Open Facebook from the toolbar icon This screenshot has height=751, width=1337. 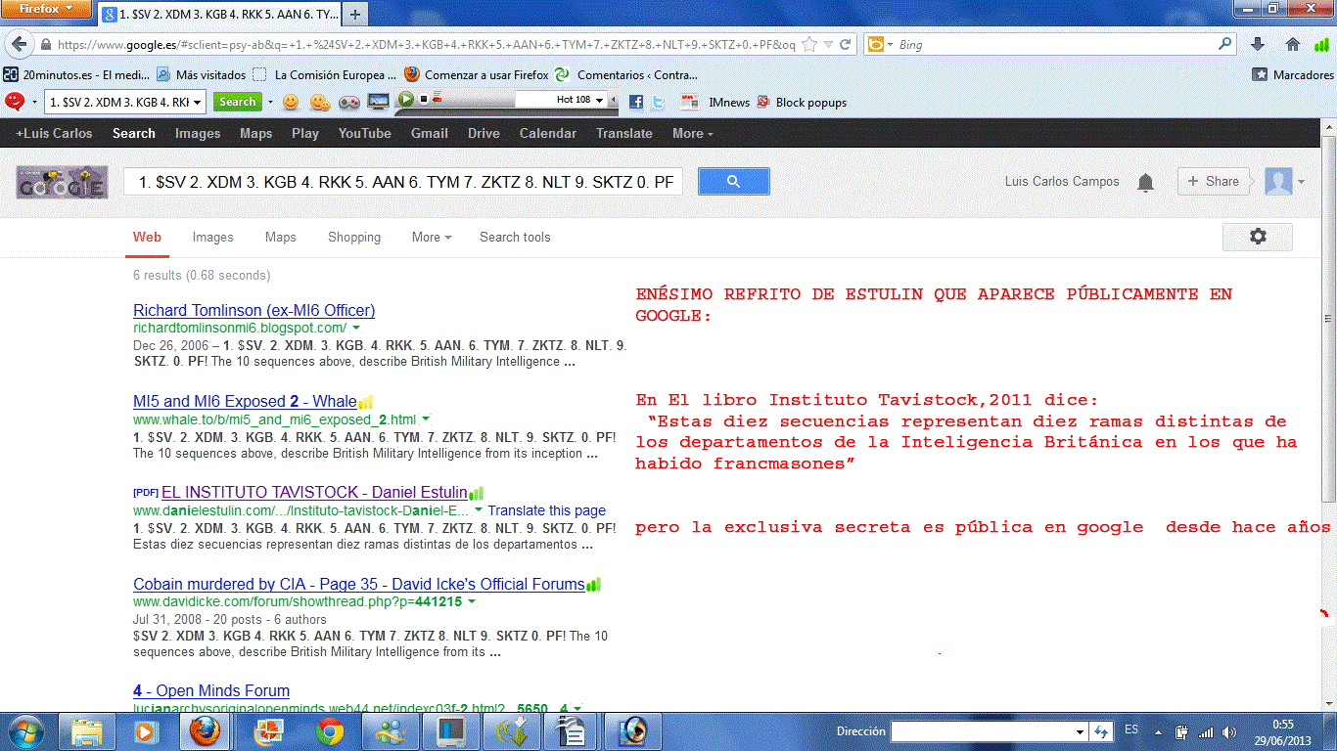[x=636, y=102]
